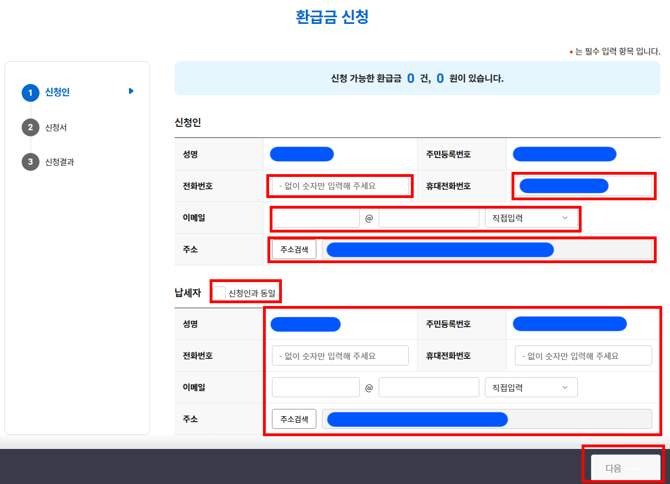Click the applicant's 주소검색 address search button

click(x=293, y=249)
